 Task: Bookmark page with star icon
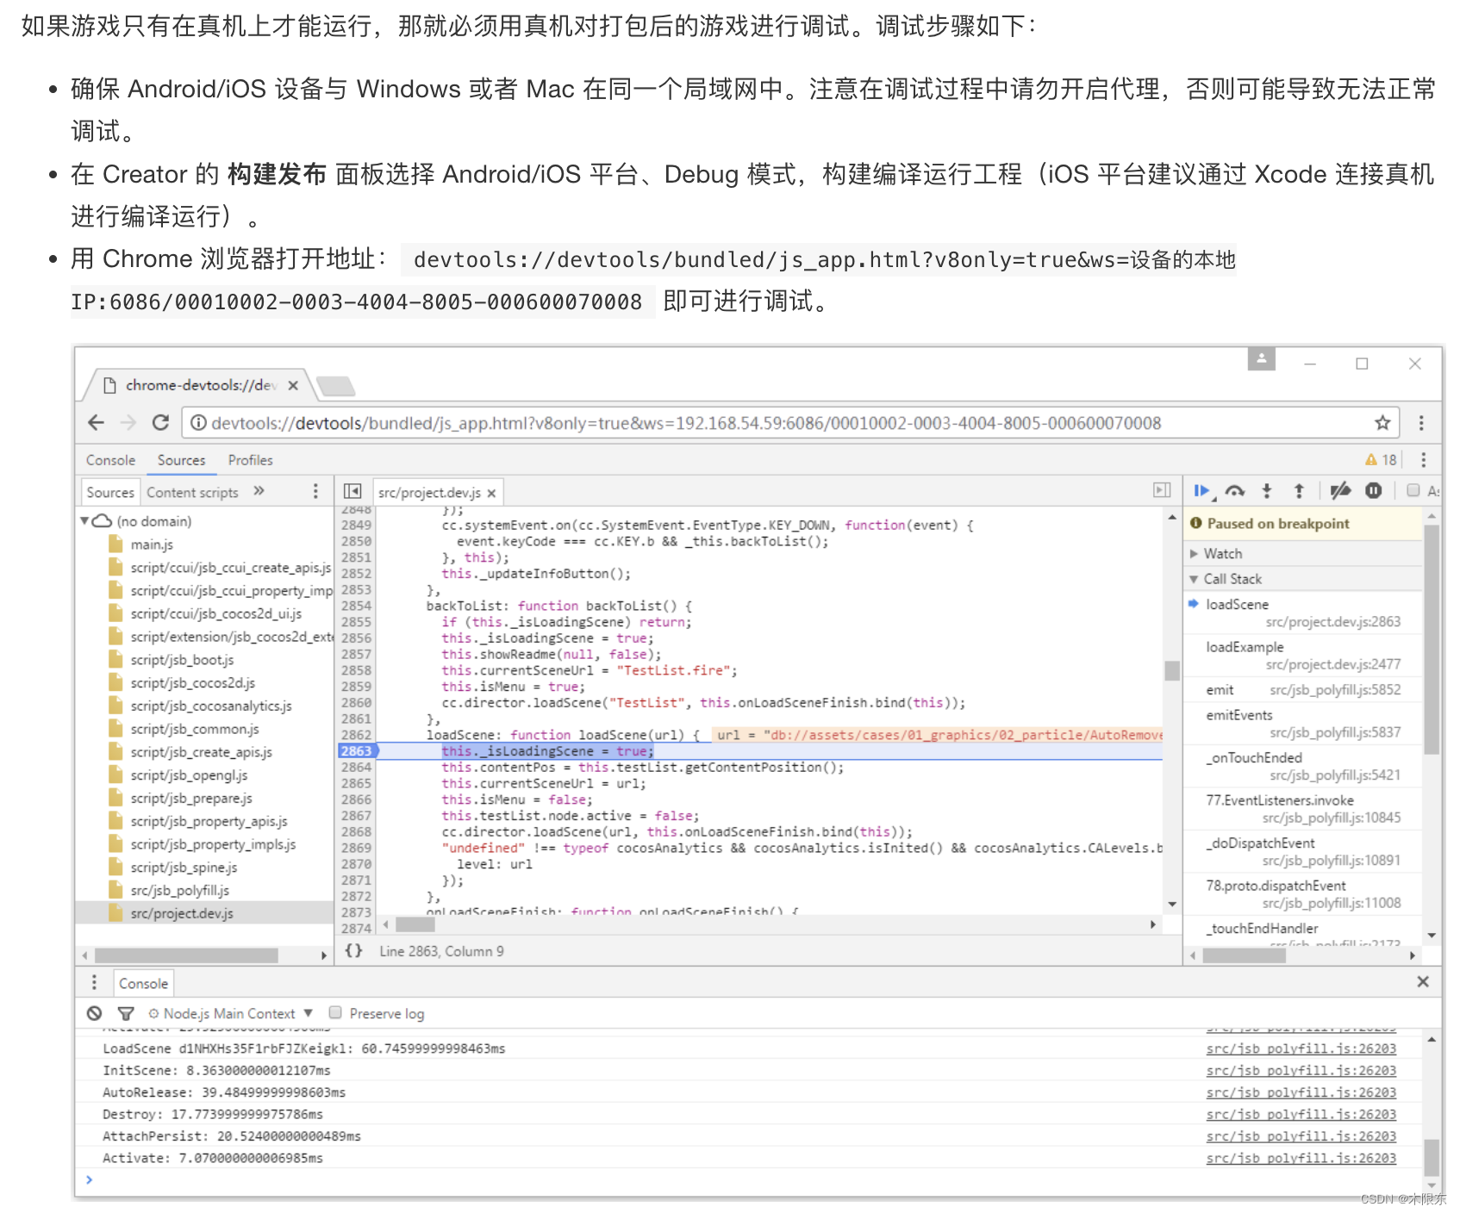(1382, 422)
